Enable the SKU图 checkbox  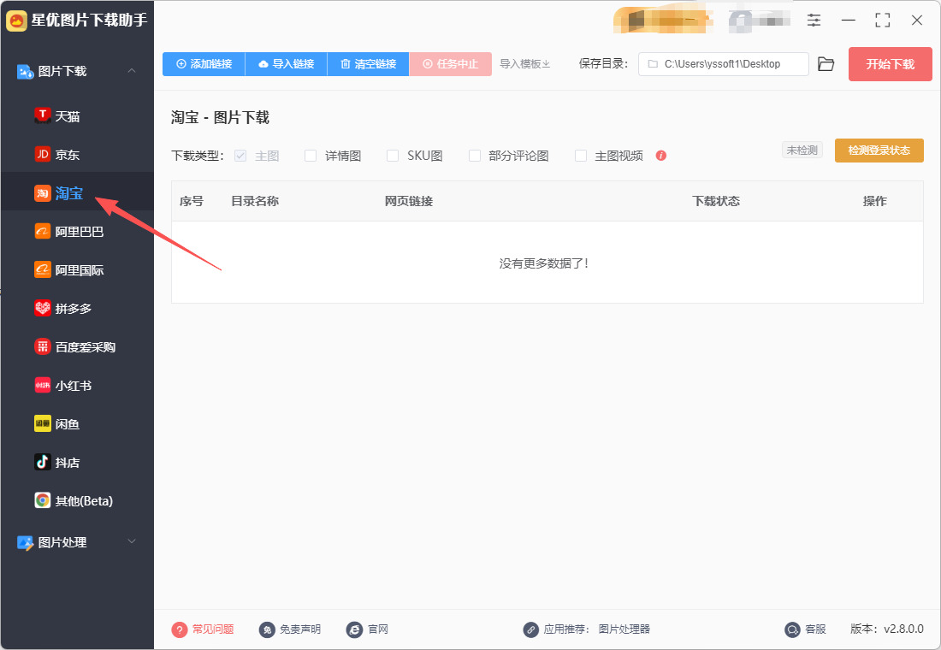click(393, 156)
